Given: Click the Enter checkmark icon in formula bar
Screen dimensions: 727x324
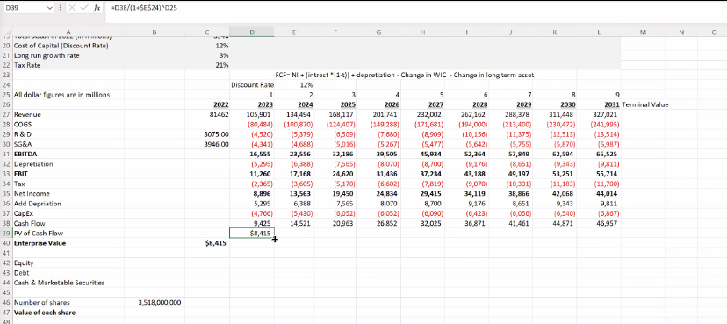Looking at the screenshot, I should click(x=84, y=8).
